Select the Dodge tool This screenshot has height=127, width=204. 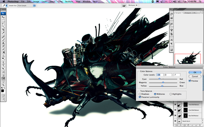click(3, 59)
